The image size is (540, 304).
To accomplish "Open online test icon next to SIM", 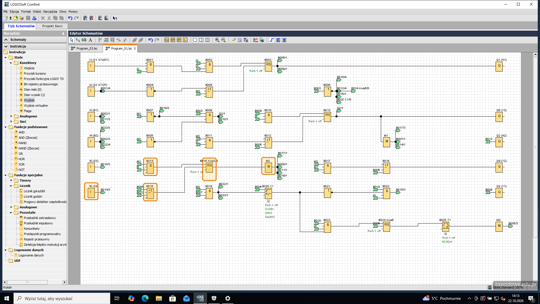I will click(262, 40).
